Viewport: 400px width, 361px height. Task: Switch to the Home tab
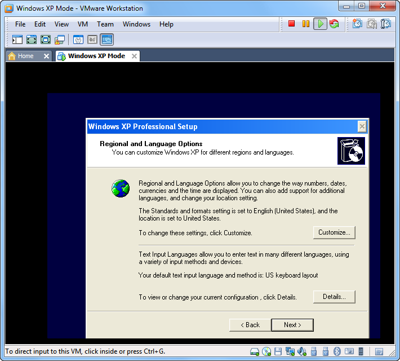[x=25, y=56]
